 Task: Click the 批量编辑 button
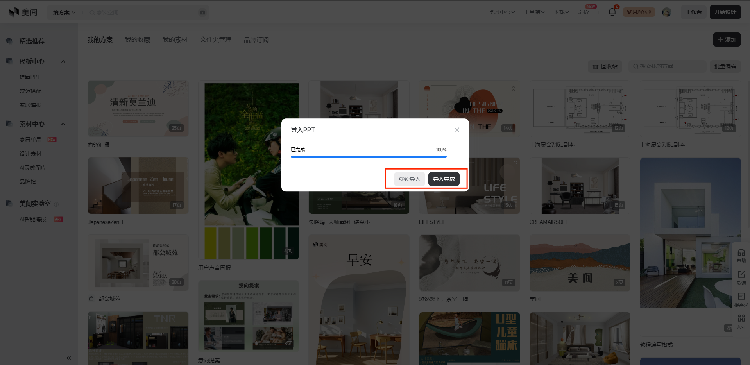(725, 66)
